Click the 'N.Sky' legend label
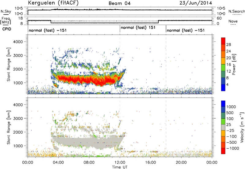This screenshot has width=245, height=169. pos(6,11)
